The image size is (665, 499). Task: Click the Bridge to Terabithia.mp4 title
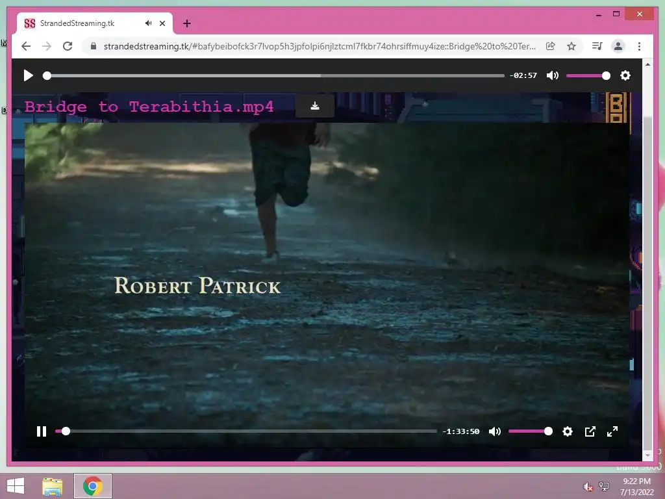click(149, 107)
